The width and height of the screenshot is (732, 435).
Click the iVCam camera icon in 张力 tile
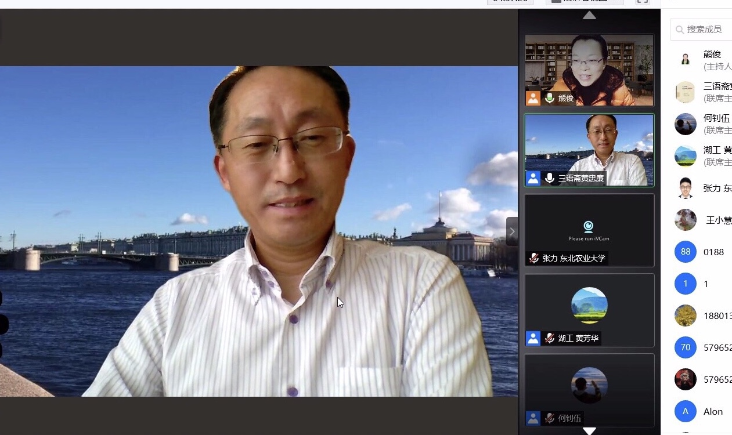589,226
